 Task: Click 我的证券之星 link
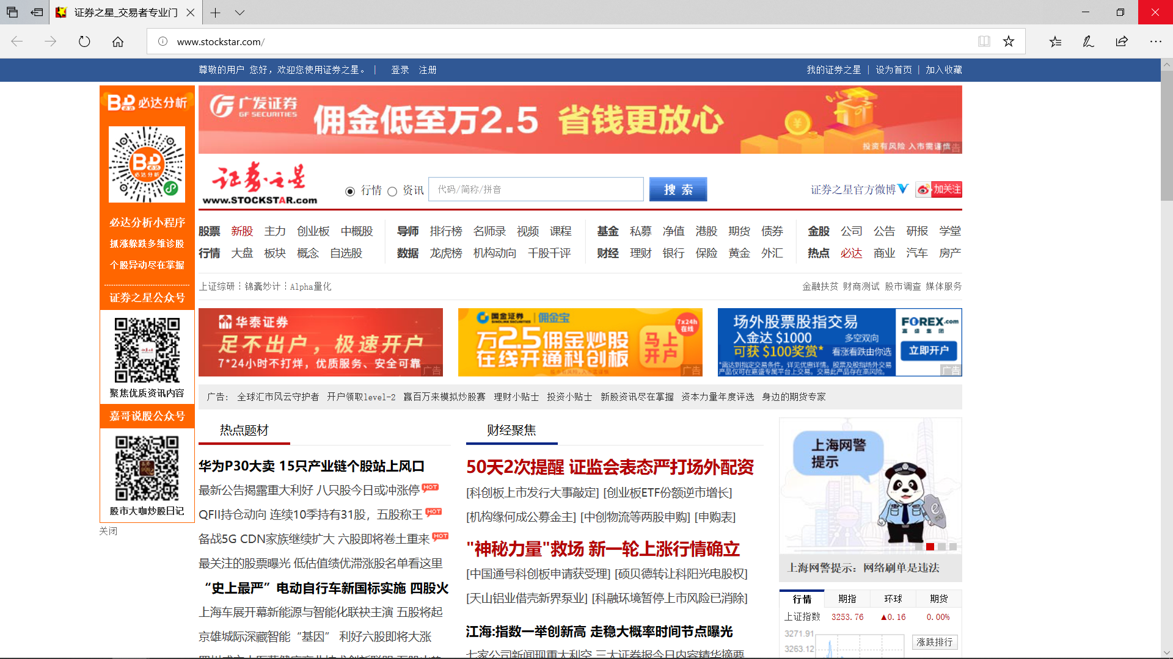(833, 70)
